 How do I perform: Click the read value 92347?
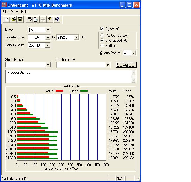pyautogui.click(x=129, y=114)
